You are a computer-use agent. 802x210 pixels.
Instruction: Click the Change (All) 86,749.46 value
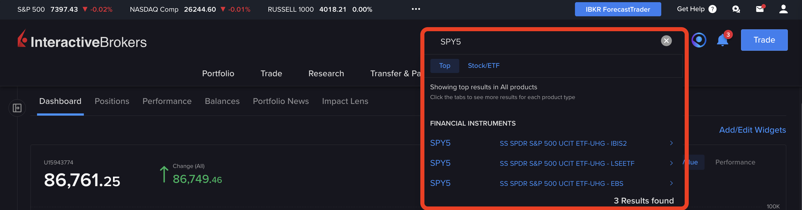[197, 179]
